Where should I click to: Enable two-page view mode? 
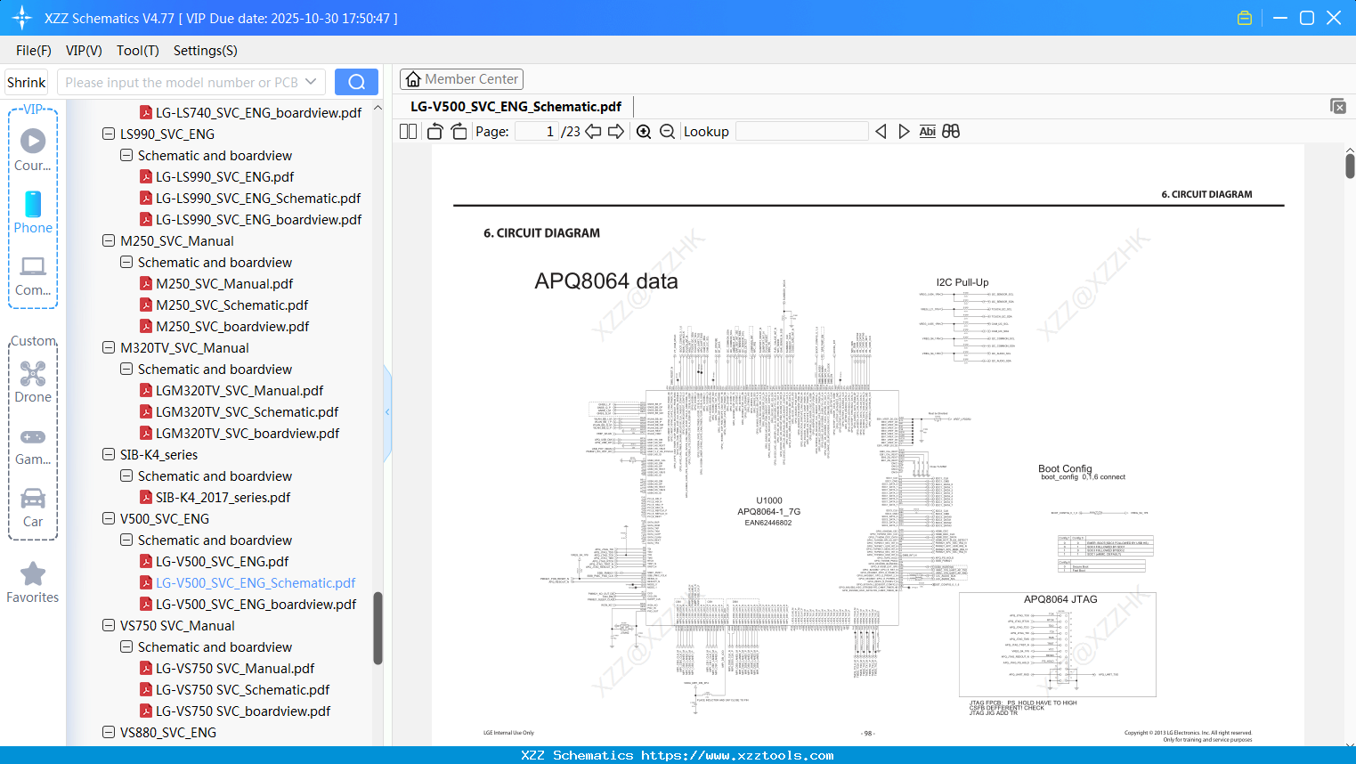407,131
